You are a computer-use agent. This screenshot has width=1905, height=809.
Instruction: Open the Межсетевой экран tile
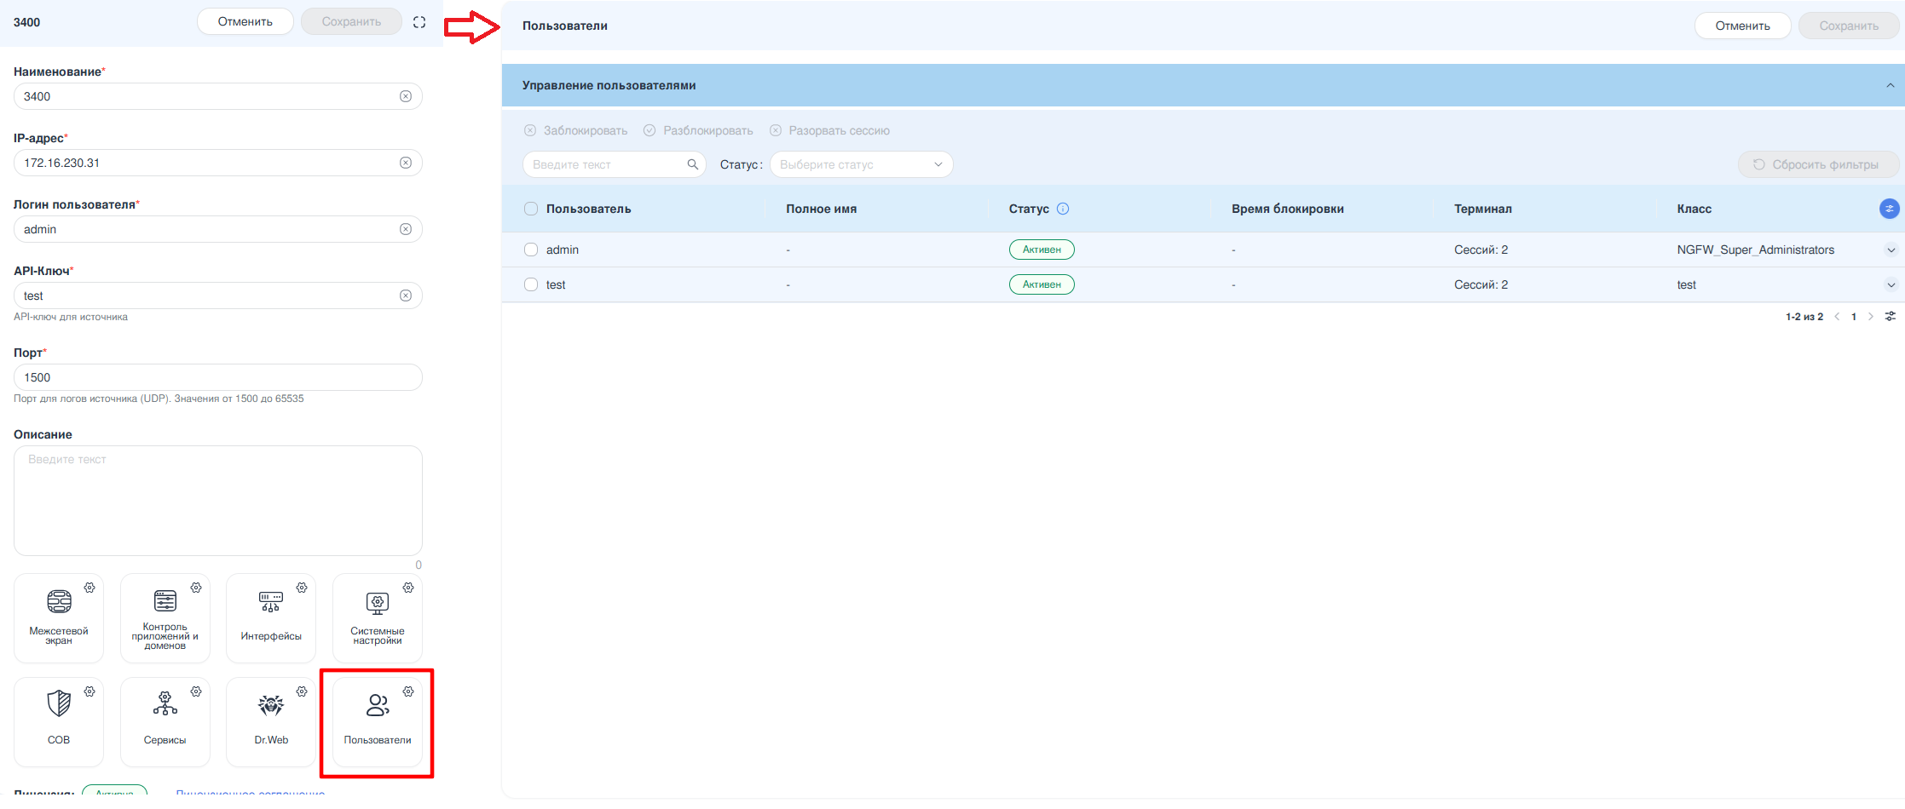coord(59,617)
